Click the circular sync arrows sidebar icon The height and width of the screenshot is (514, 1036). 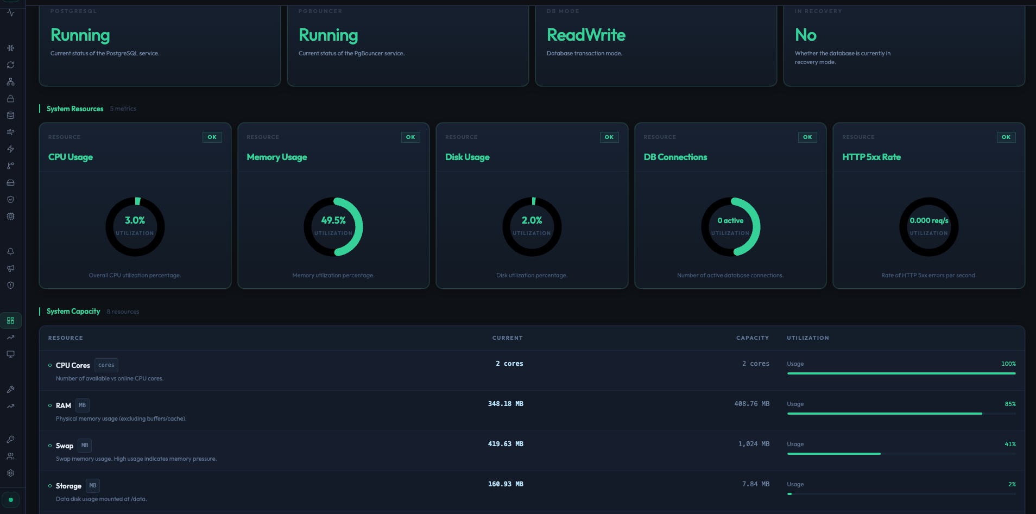coord(10,65)
